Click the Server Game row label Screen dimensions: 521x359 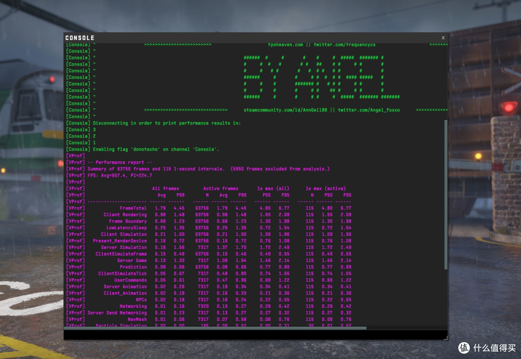click(132, 260)
